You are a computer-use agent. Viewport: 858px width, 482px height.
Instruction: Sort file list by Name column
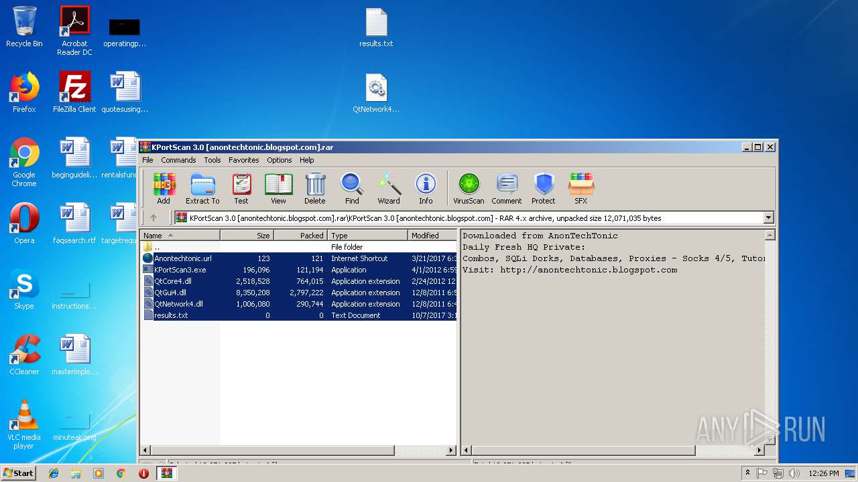pos(180,235)
